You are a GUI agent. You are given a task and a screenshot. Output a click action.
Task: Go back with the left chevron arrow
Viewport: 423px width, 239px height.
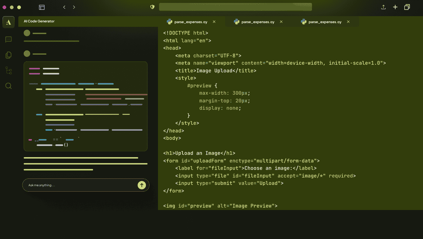(x=64, y=7)
